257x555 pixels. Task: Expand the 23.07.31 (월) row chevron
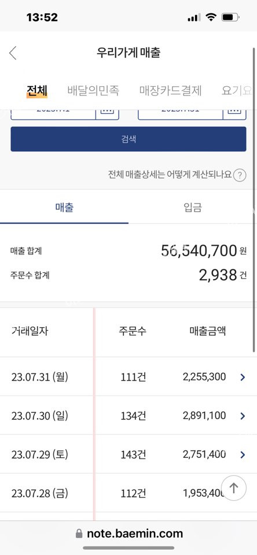243,378
